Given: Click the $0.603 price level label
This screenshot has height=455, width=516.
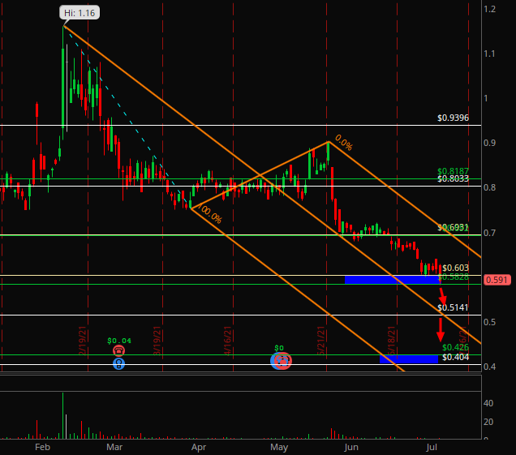Looking at the screenshot, I should (x=455, y=268).
